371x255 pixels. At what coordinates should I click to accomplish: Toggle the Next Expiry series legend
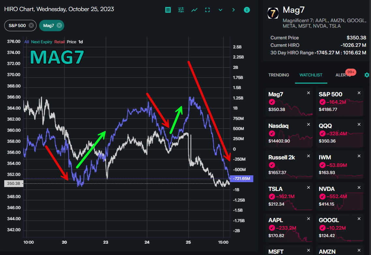(x=41, y=42)
